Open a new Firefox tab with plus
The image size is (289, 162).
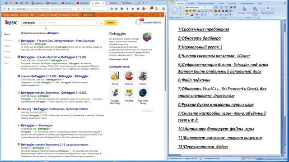[143, 3]
